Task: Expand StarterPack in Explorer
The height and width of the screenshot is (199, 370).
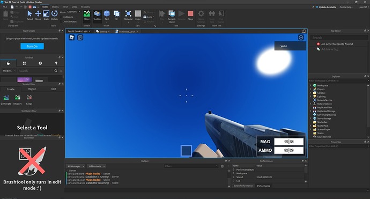Action: [x=310, y=126]
